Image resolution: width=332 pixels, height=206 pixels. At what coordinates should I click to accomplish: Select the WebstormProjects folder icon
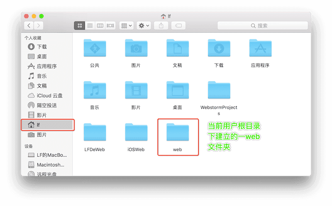pos(219,90)
